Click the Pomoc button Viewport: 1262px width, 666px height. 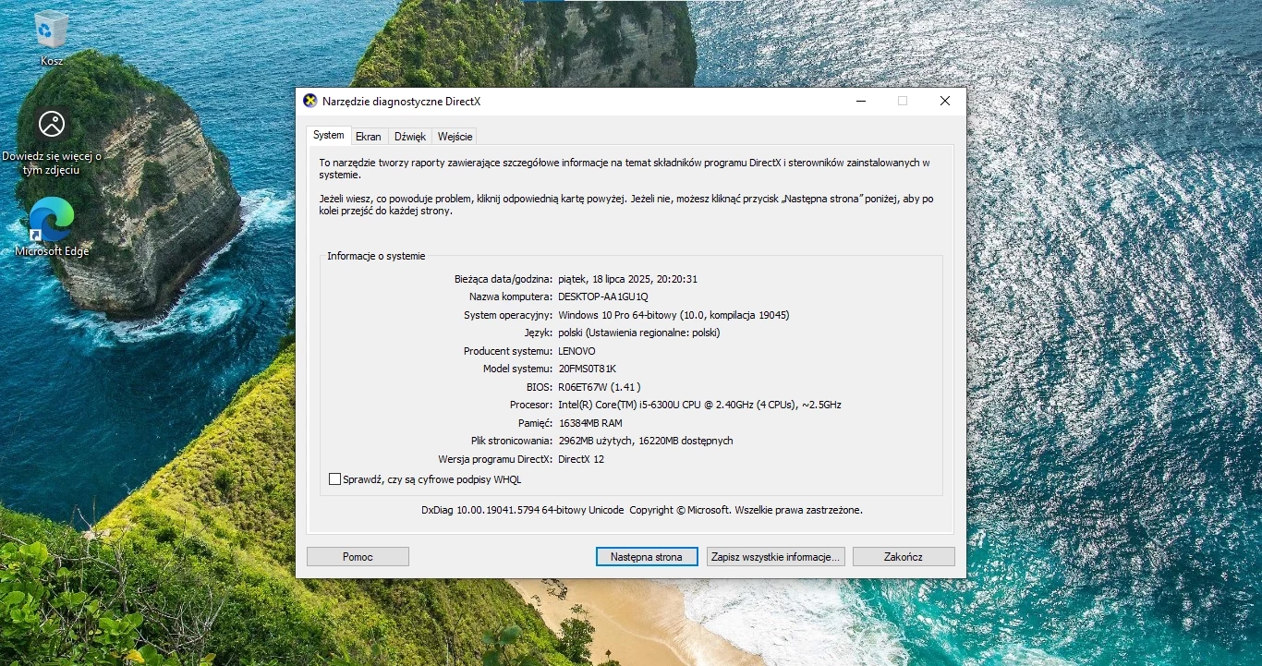coord(358,557)
